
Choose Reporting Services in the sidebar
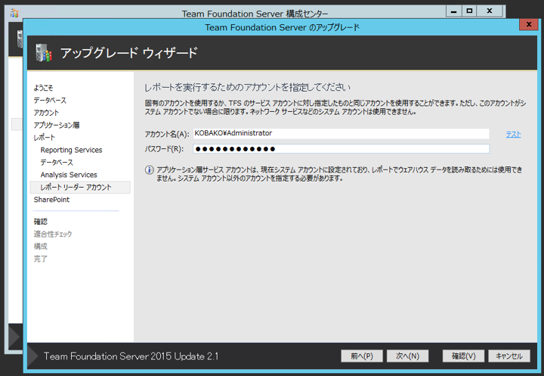coord(72,150)
